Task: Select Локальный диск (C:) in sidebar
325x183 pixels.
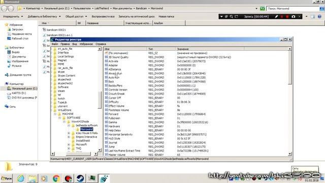Action: click(x=24, y=88)
